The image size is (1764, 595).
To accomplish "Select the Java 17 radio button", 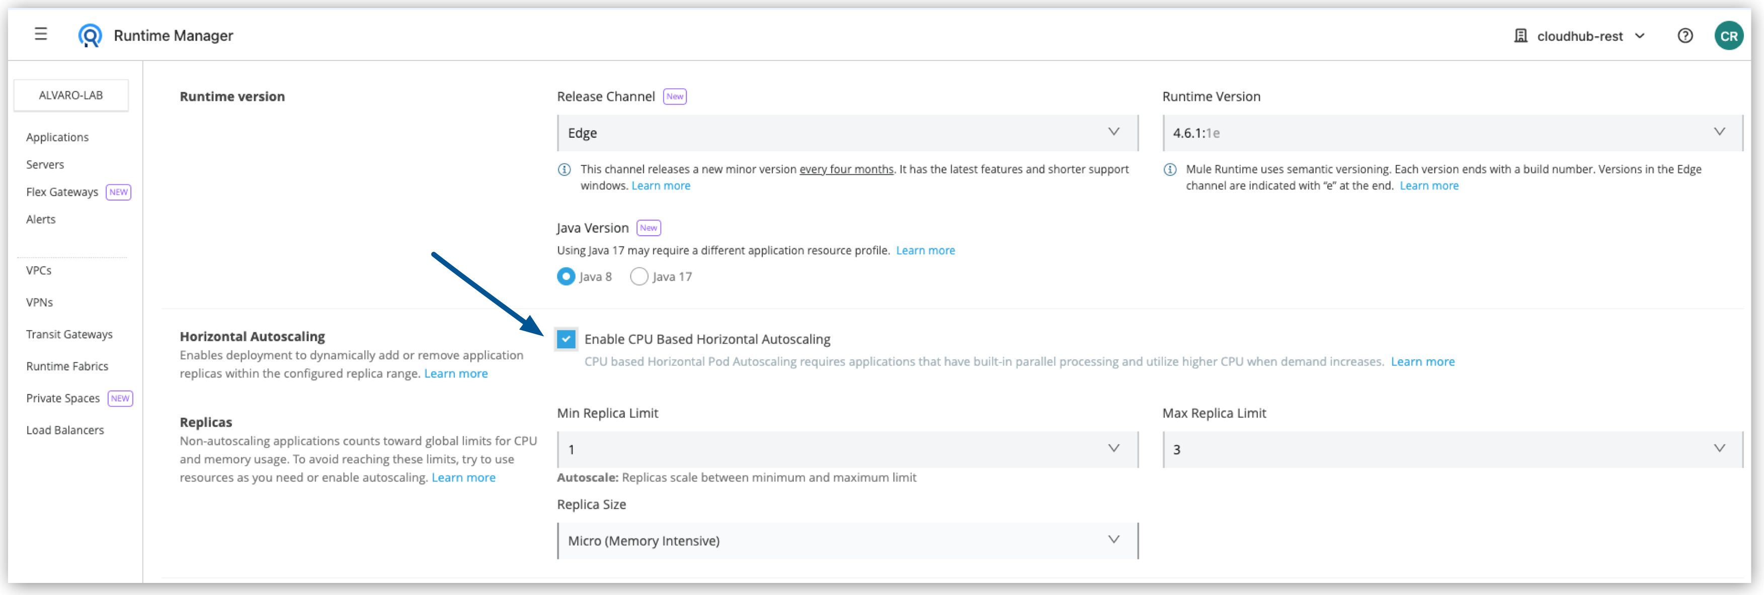I will click(x=639, y=276).
